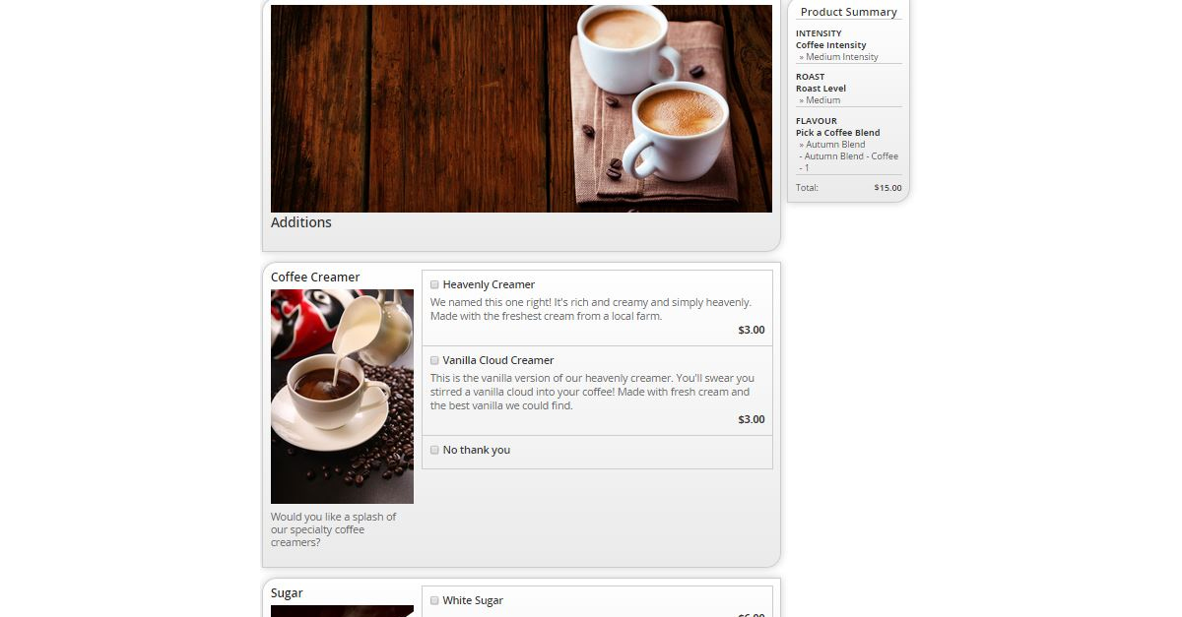Viewport: 1182px width, 617px height.
Task: Click the Sugar section title
Action: (287, 593)
